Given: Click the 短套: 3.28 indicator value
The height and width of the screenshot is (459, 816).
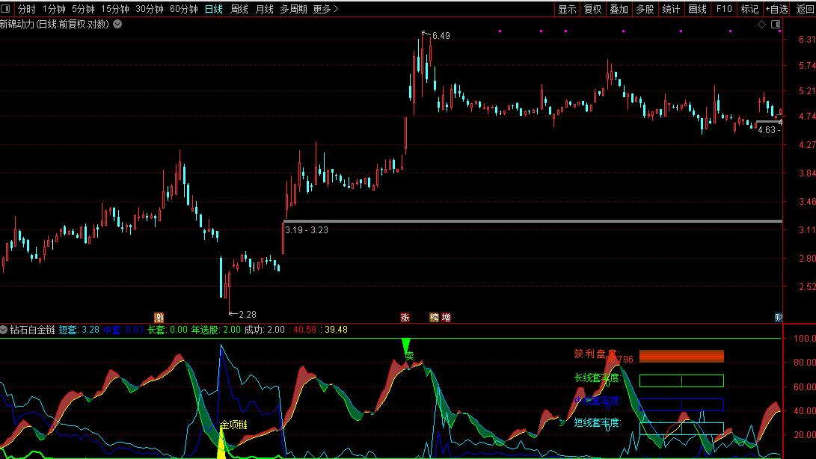Looking at the screenshot, I should coord(79,330).
